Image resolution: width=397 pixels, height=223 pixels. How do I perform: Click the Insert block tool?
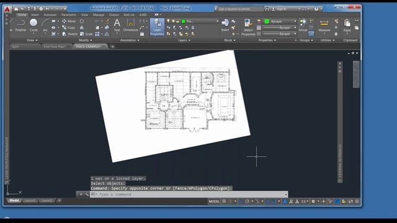225,25
